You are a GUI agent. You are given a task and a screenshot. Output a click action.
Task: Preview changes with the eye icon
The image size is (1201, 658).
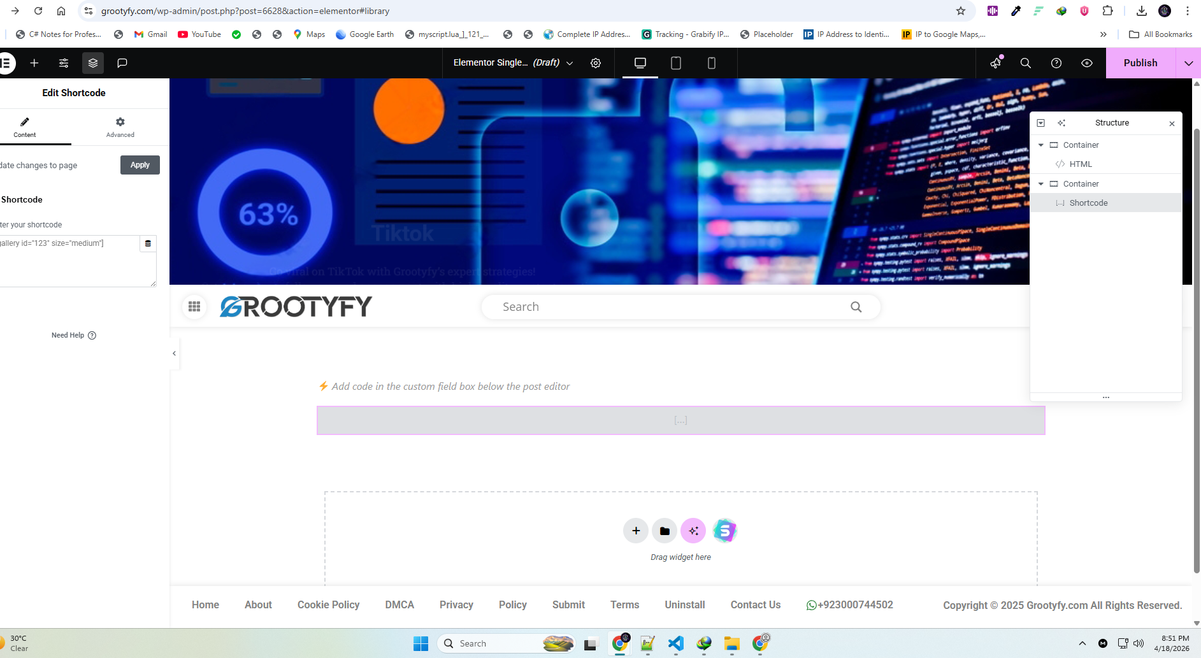click(1087, 63)
